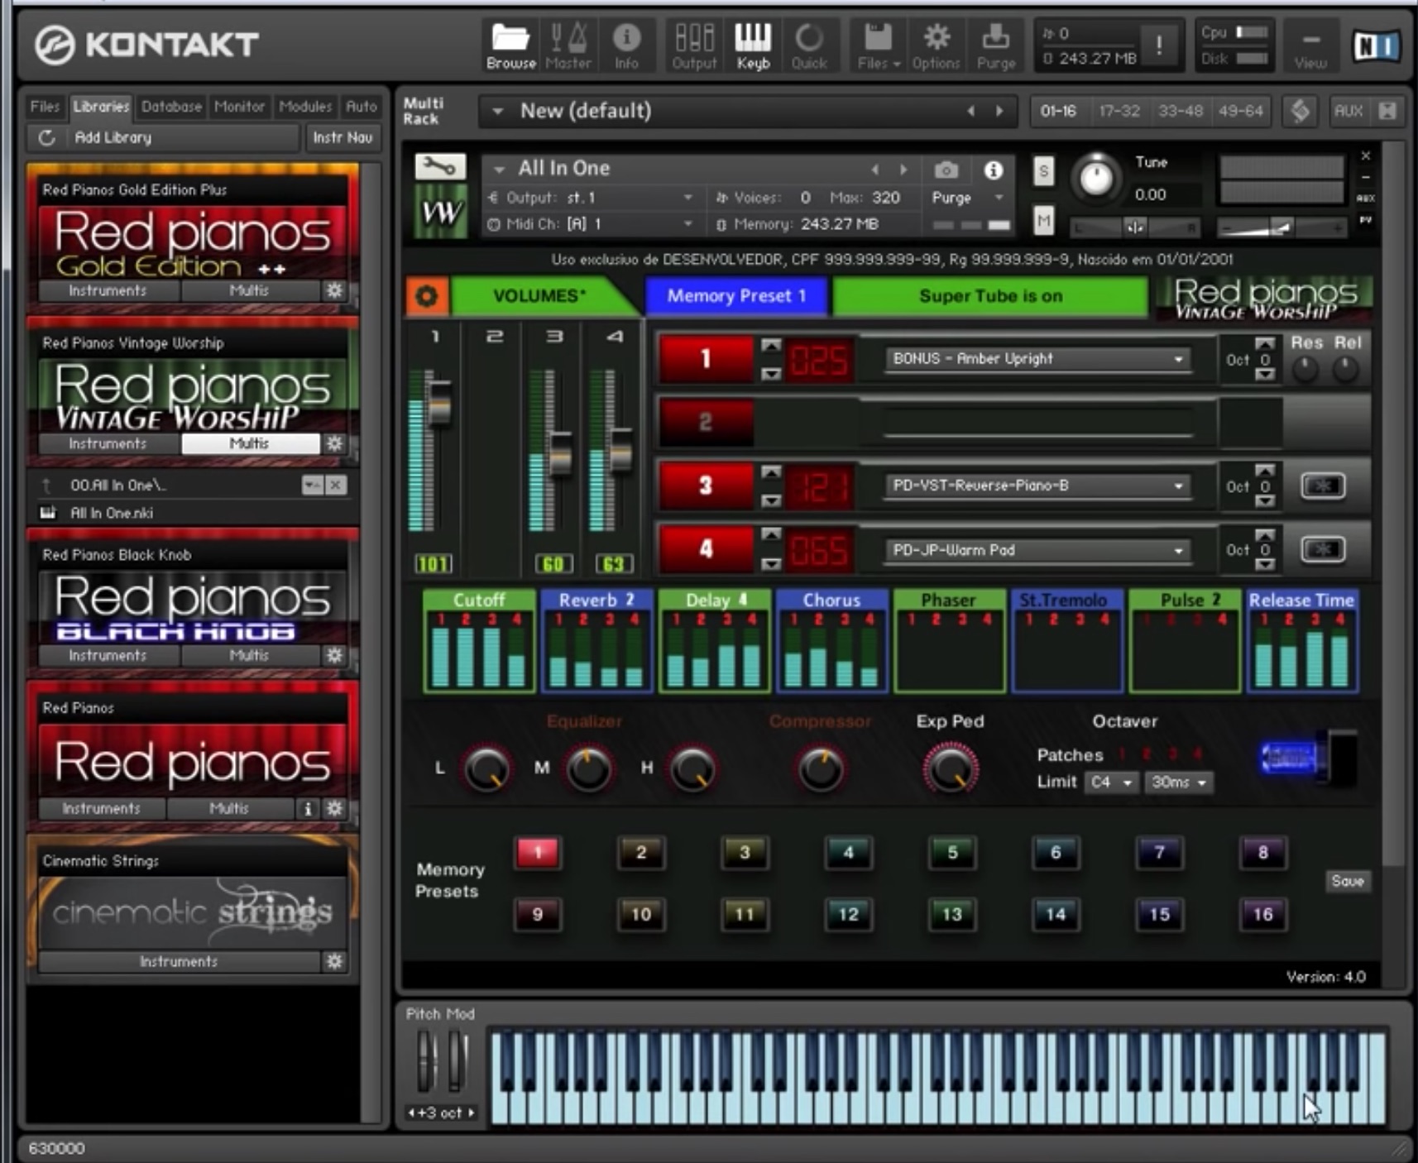The width and height of the screenshot is (1418, 1163).
Task: Toggle patch 4 sustain freeze button
Action: pyautogui.click(x=1322, y=549)
